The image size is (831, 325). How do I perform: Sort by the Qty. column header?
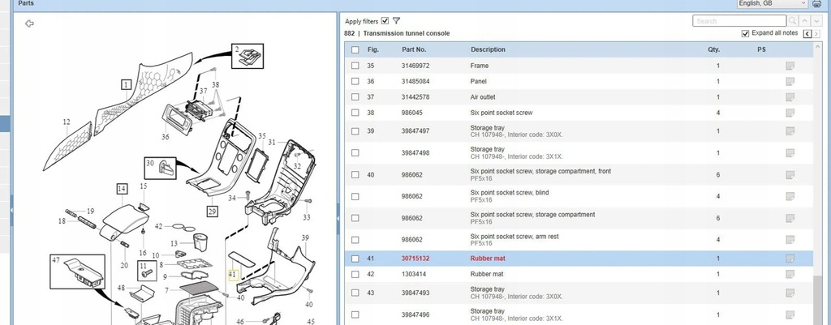click(x=714, y=49)
